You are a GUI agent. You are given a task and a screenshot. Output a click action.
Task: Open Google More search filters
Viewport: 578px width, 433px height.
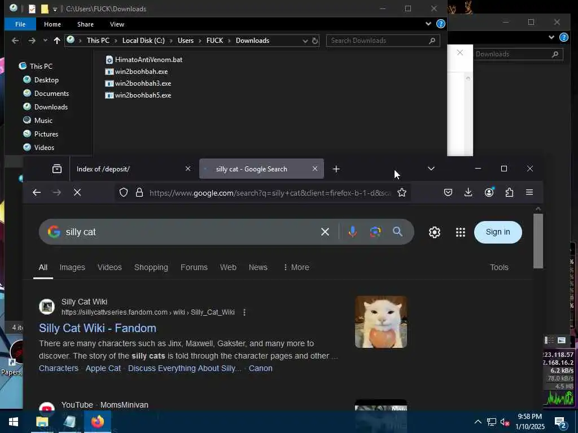[x=296, y=267]
